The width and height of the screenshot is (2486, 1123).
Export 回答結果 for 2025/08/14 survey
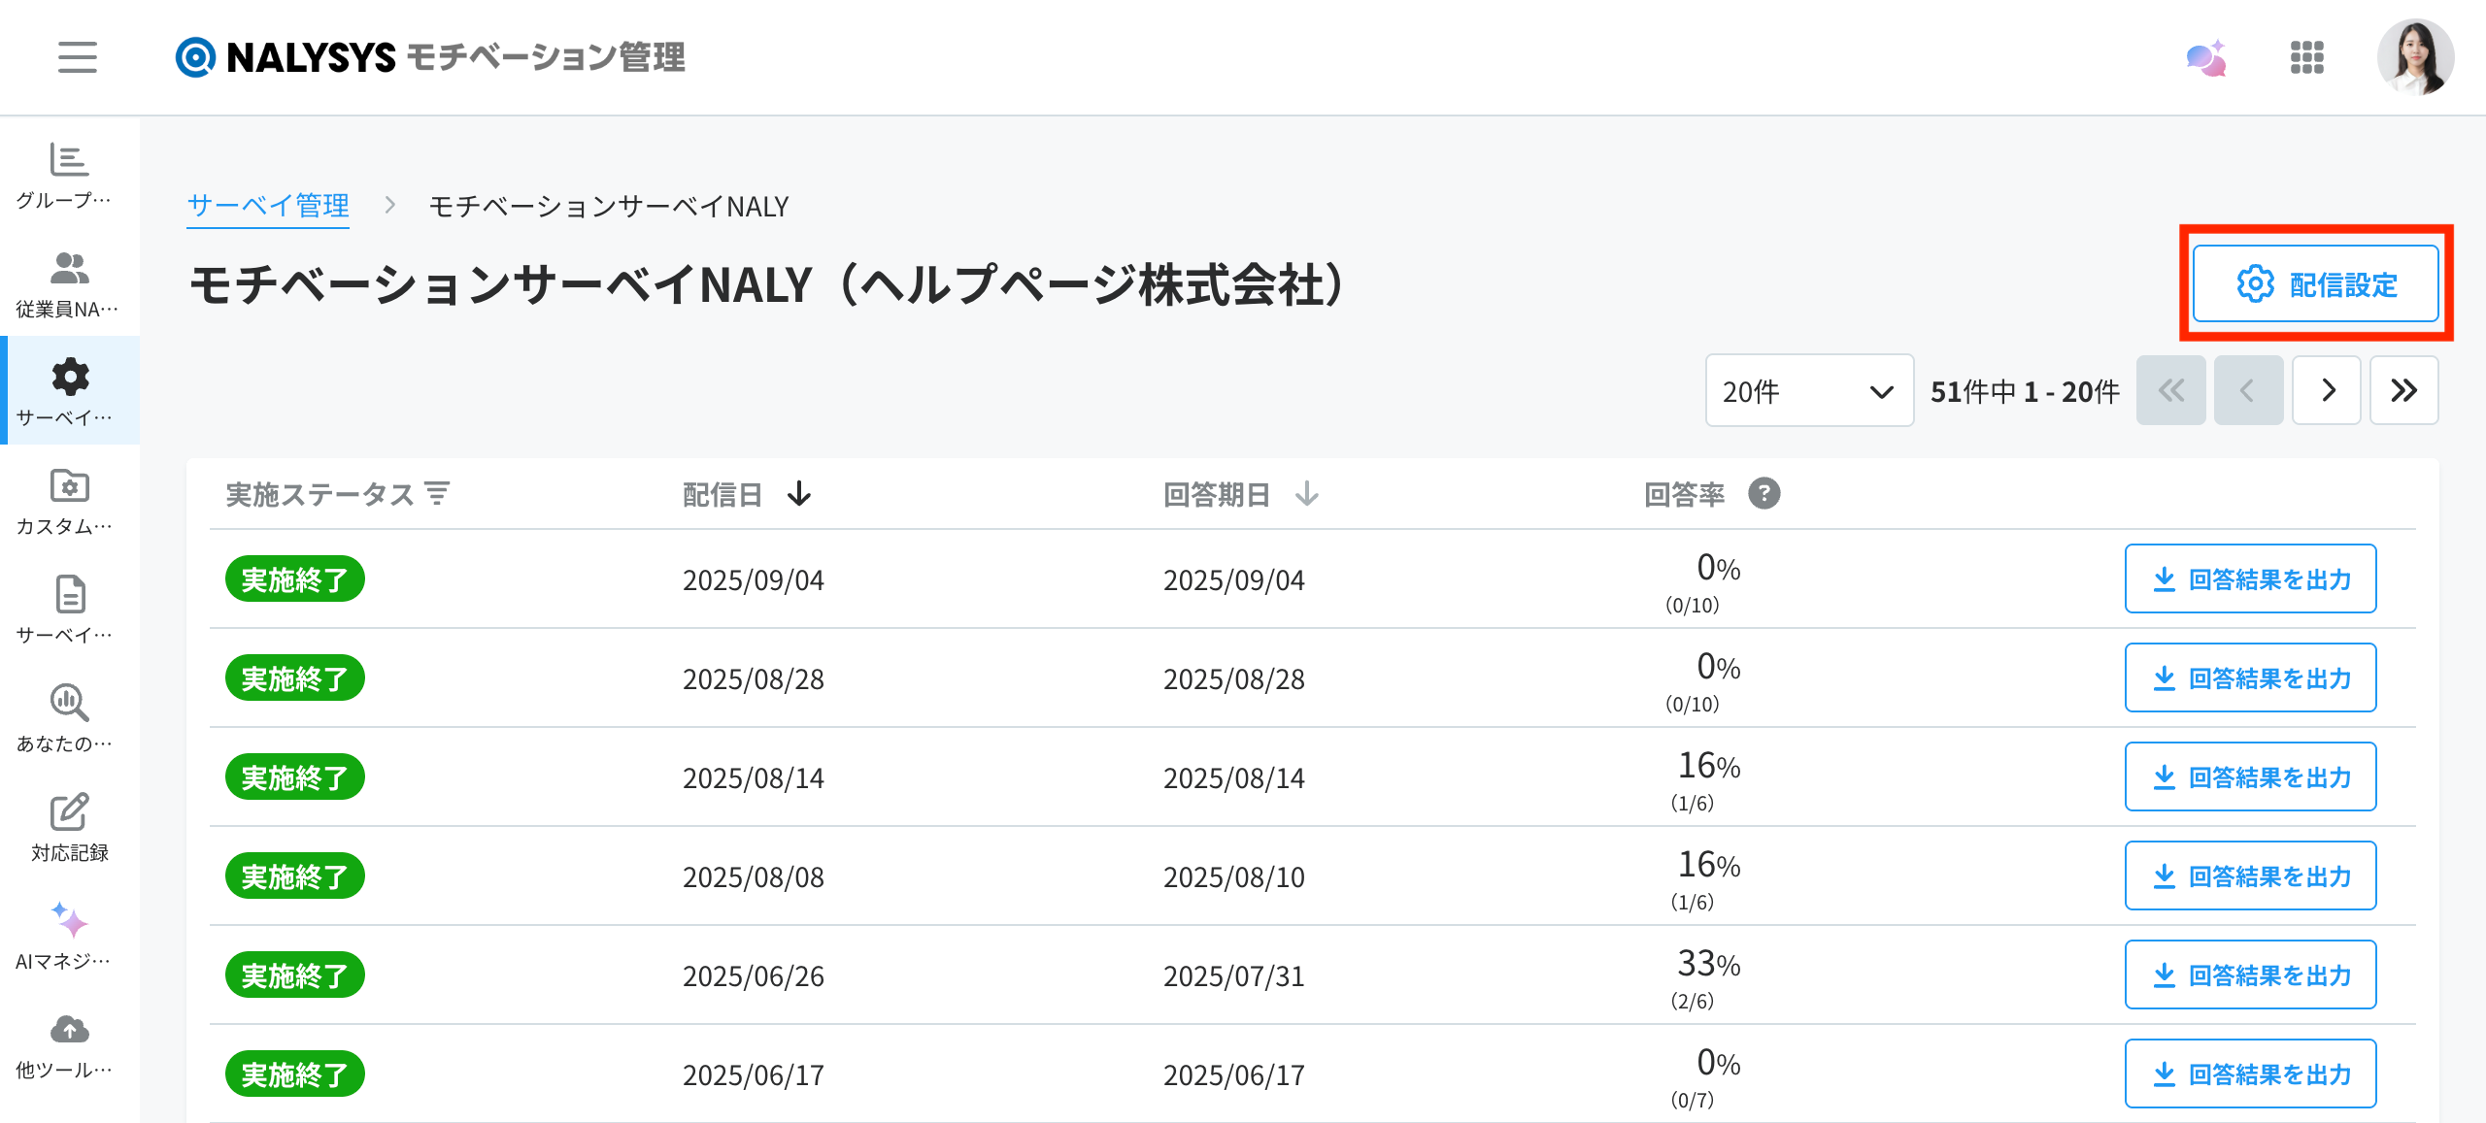tap(2250, 777)
